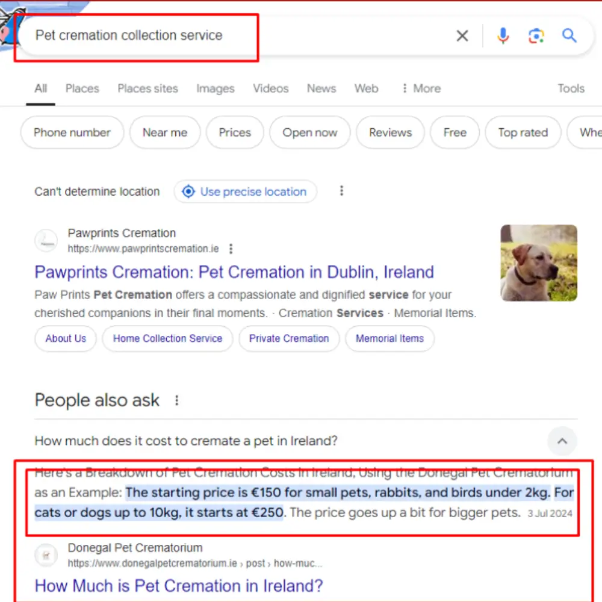602x602 pixels.
Task: Open People also ask options dots
Action: pyautogui.click(x=176, y=400)
